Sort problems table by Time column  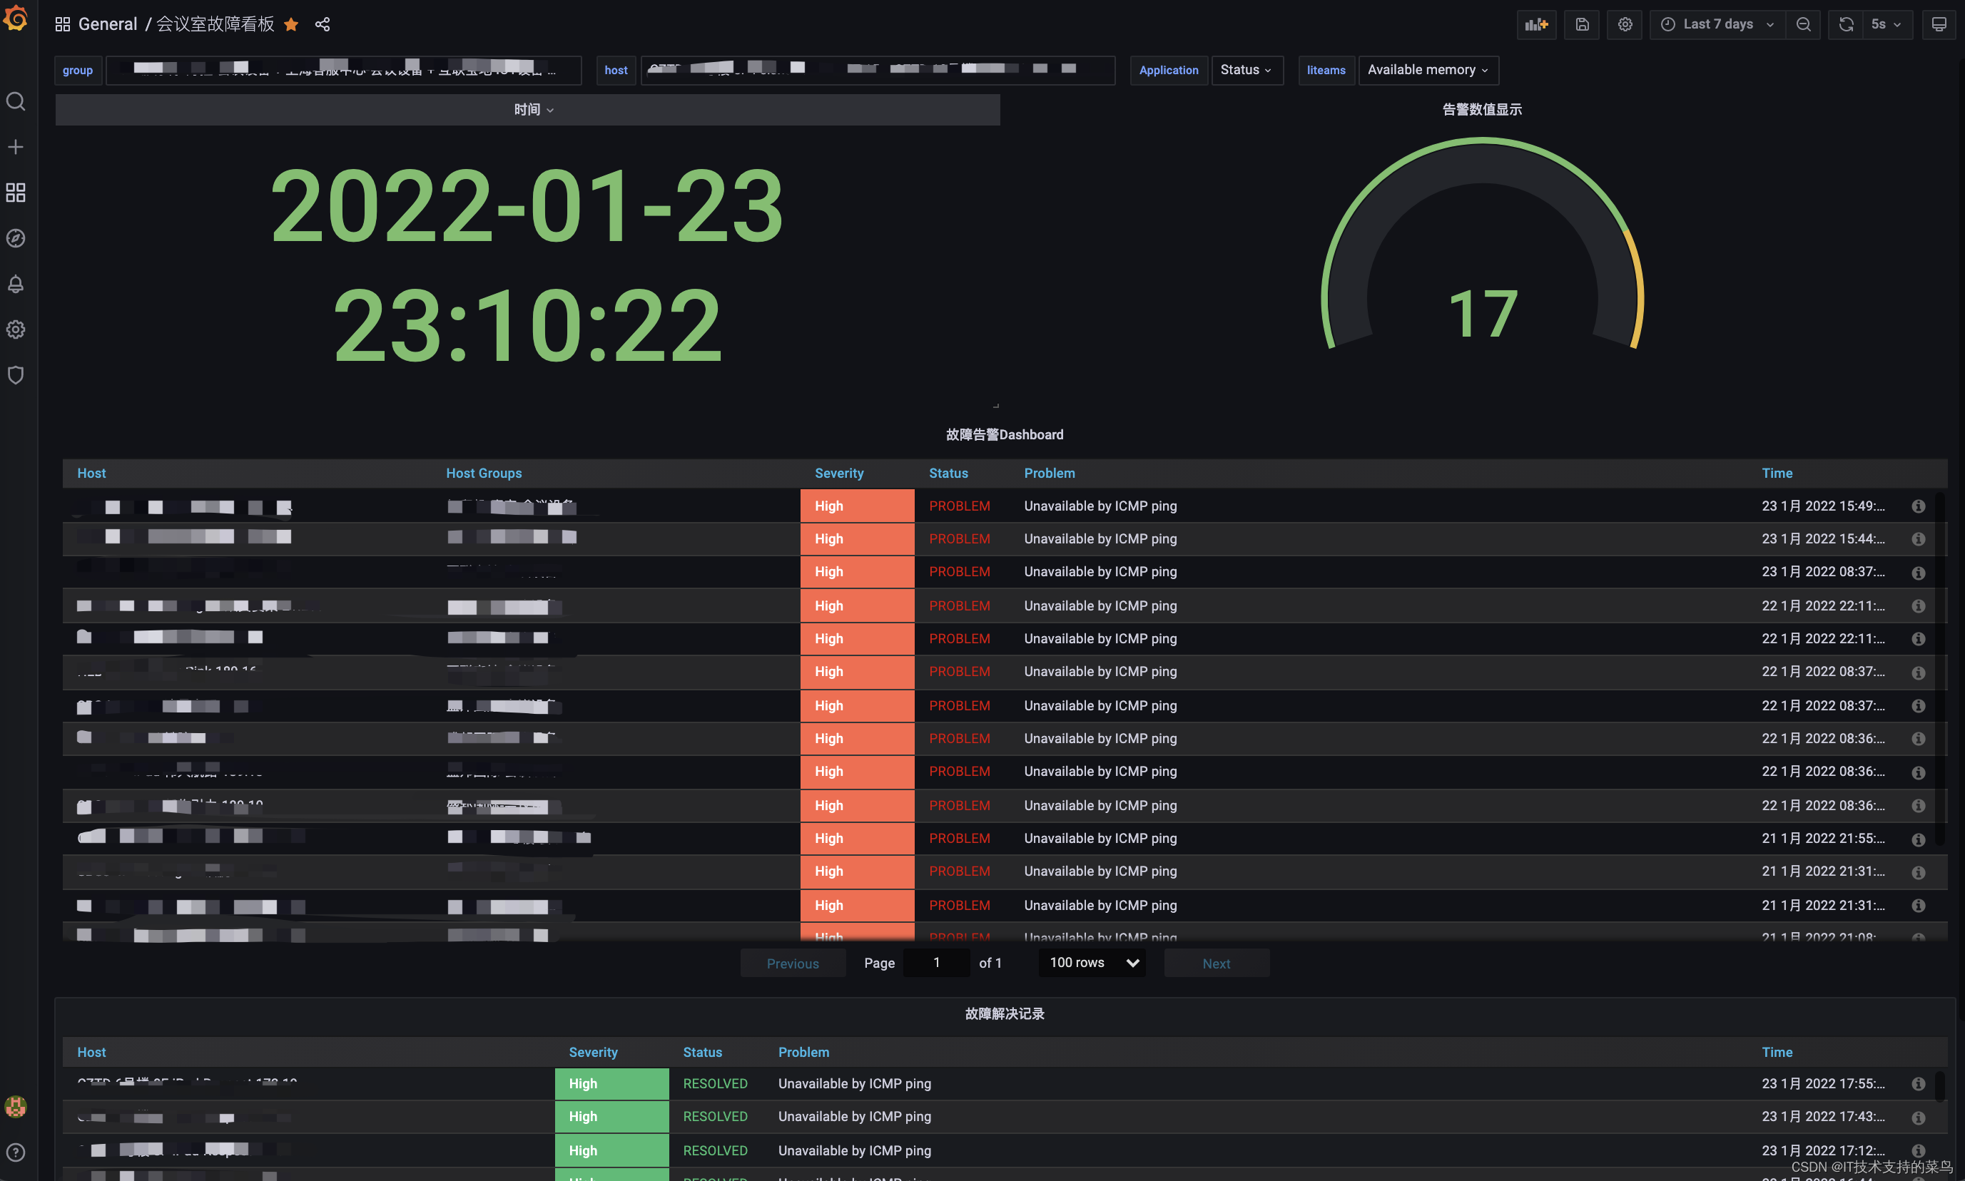click(1777, 474)
